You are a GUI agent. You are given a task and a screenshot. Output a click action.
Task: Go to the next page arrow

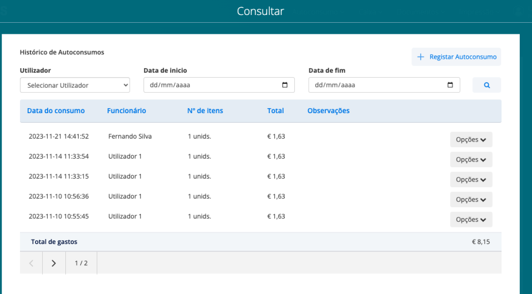pos(54,263)
